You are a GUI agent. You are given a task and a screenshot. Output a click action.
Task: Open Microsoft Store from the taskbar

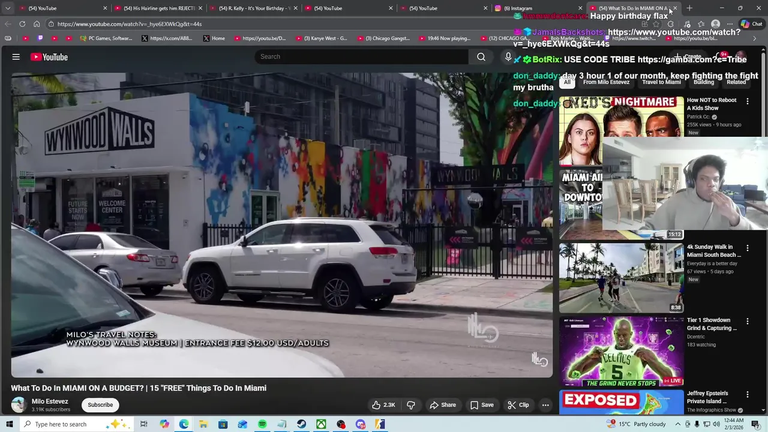[x=223, y=424]
